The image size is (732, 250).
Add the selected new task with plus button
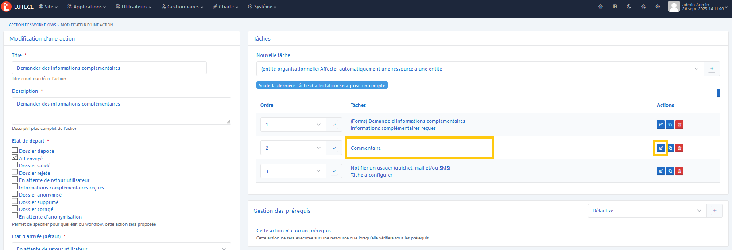point(712,69)
